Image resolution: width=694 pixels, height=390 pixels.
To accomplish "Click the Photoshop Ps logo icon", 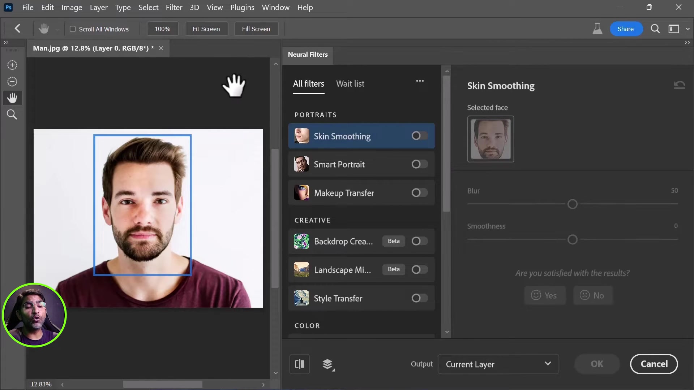I will click(8, 7).
